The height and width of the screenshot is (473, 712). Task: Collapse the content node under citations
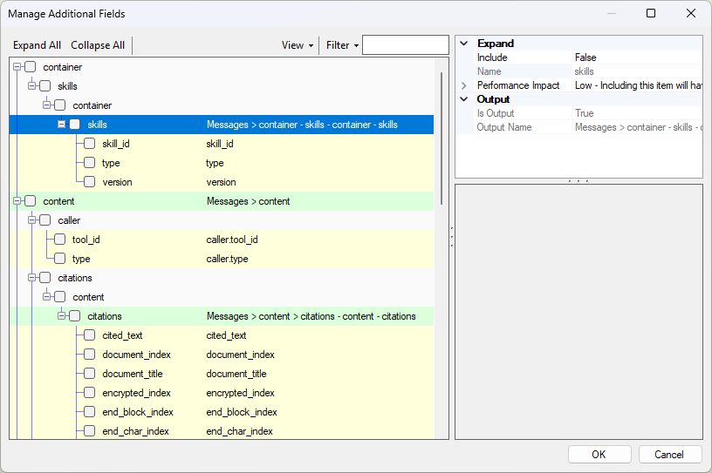[x=47, y=297]
